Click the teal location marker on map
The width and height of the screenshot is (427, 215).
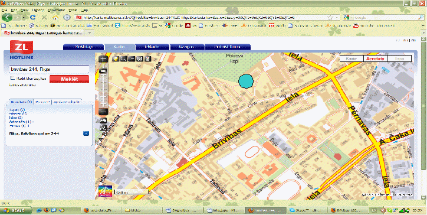246,81
